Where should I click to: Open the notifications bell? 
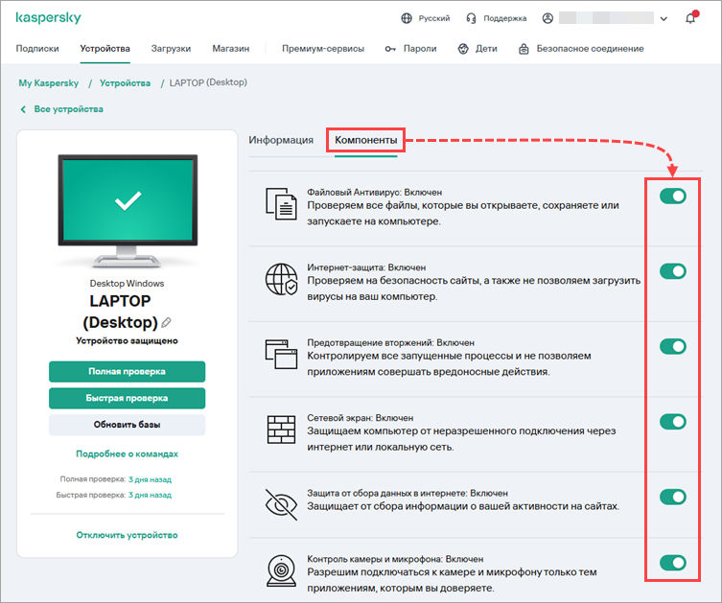pos(690,18)
